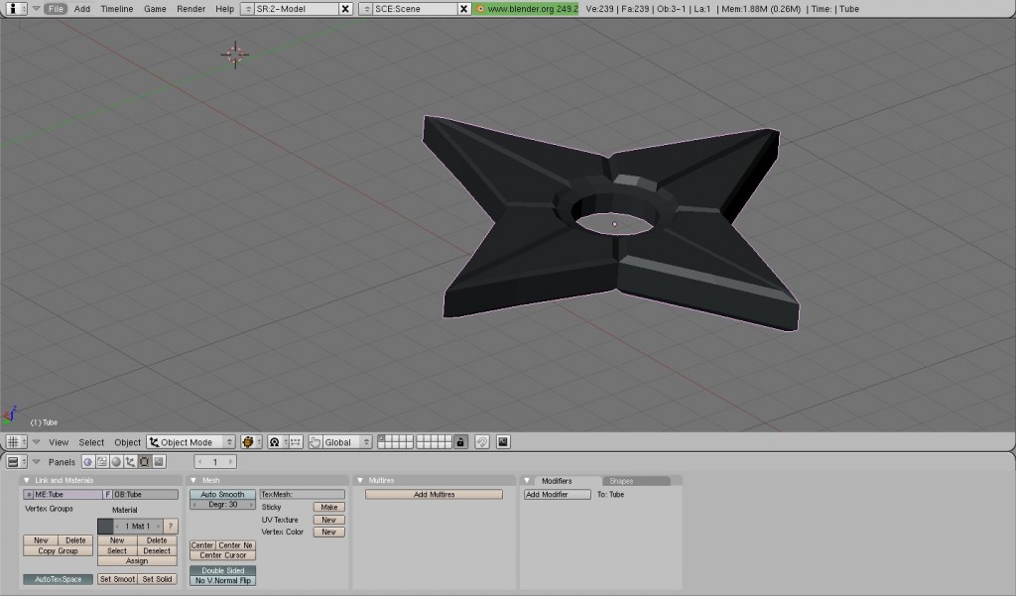Screen dimensions: 1016x596
Task: Click the Add Multires button
Action: pos(434,494)
